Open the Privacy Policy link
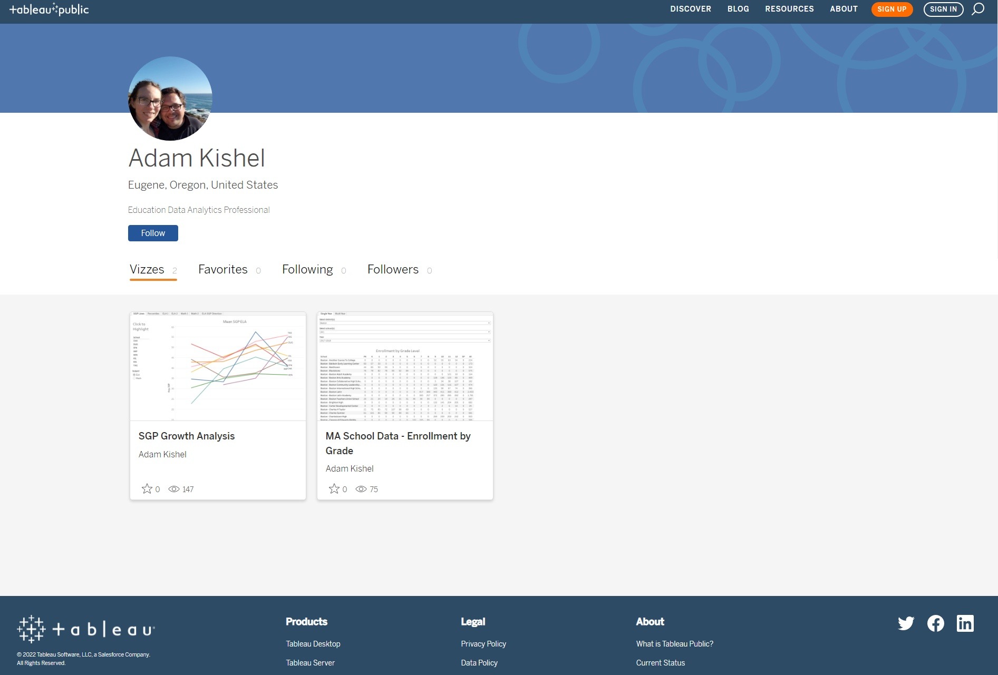998x675 pixels. 483,644
